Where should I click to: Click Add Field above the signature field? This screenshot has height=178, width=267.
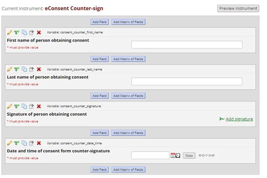pos(100,96)
